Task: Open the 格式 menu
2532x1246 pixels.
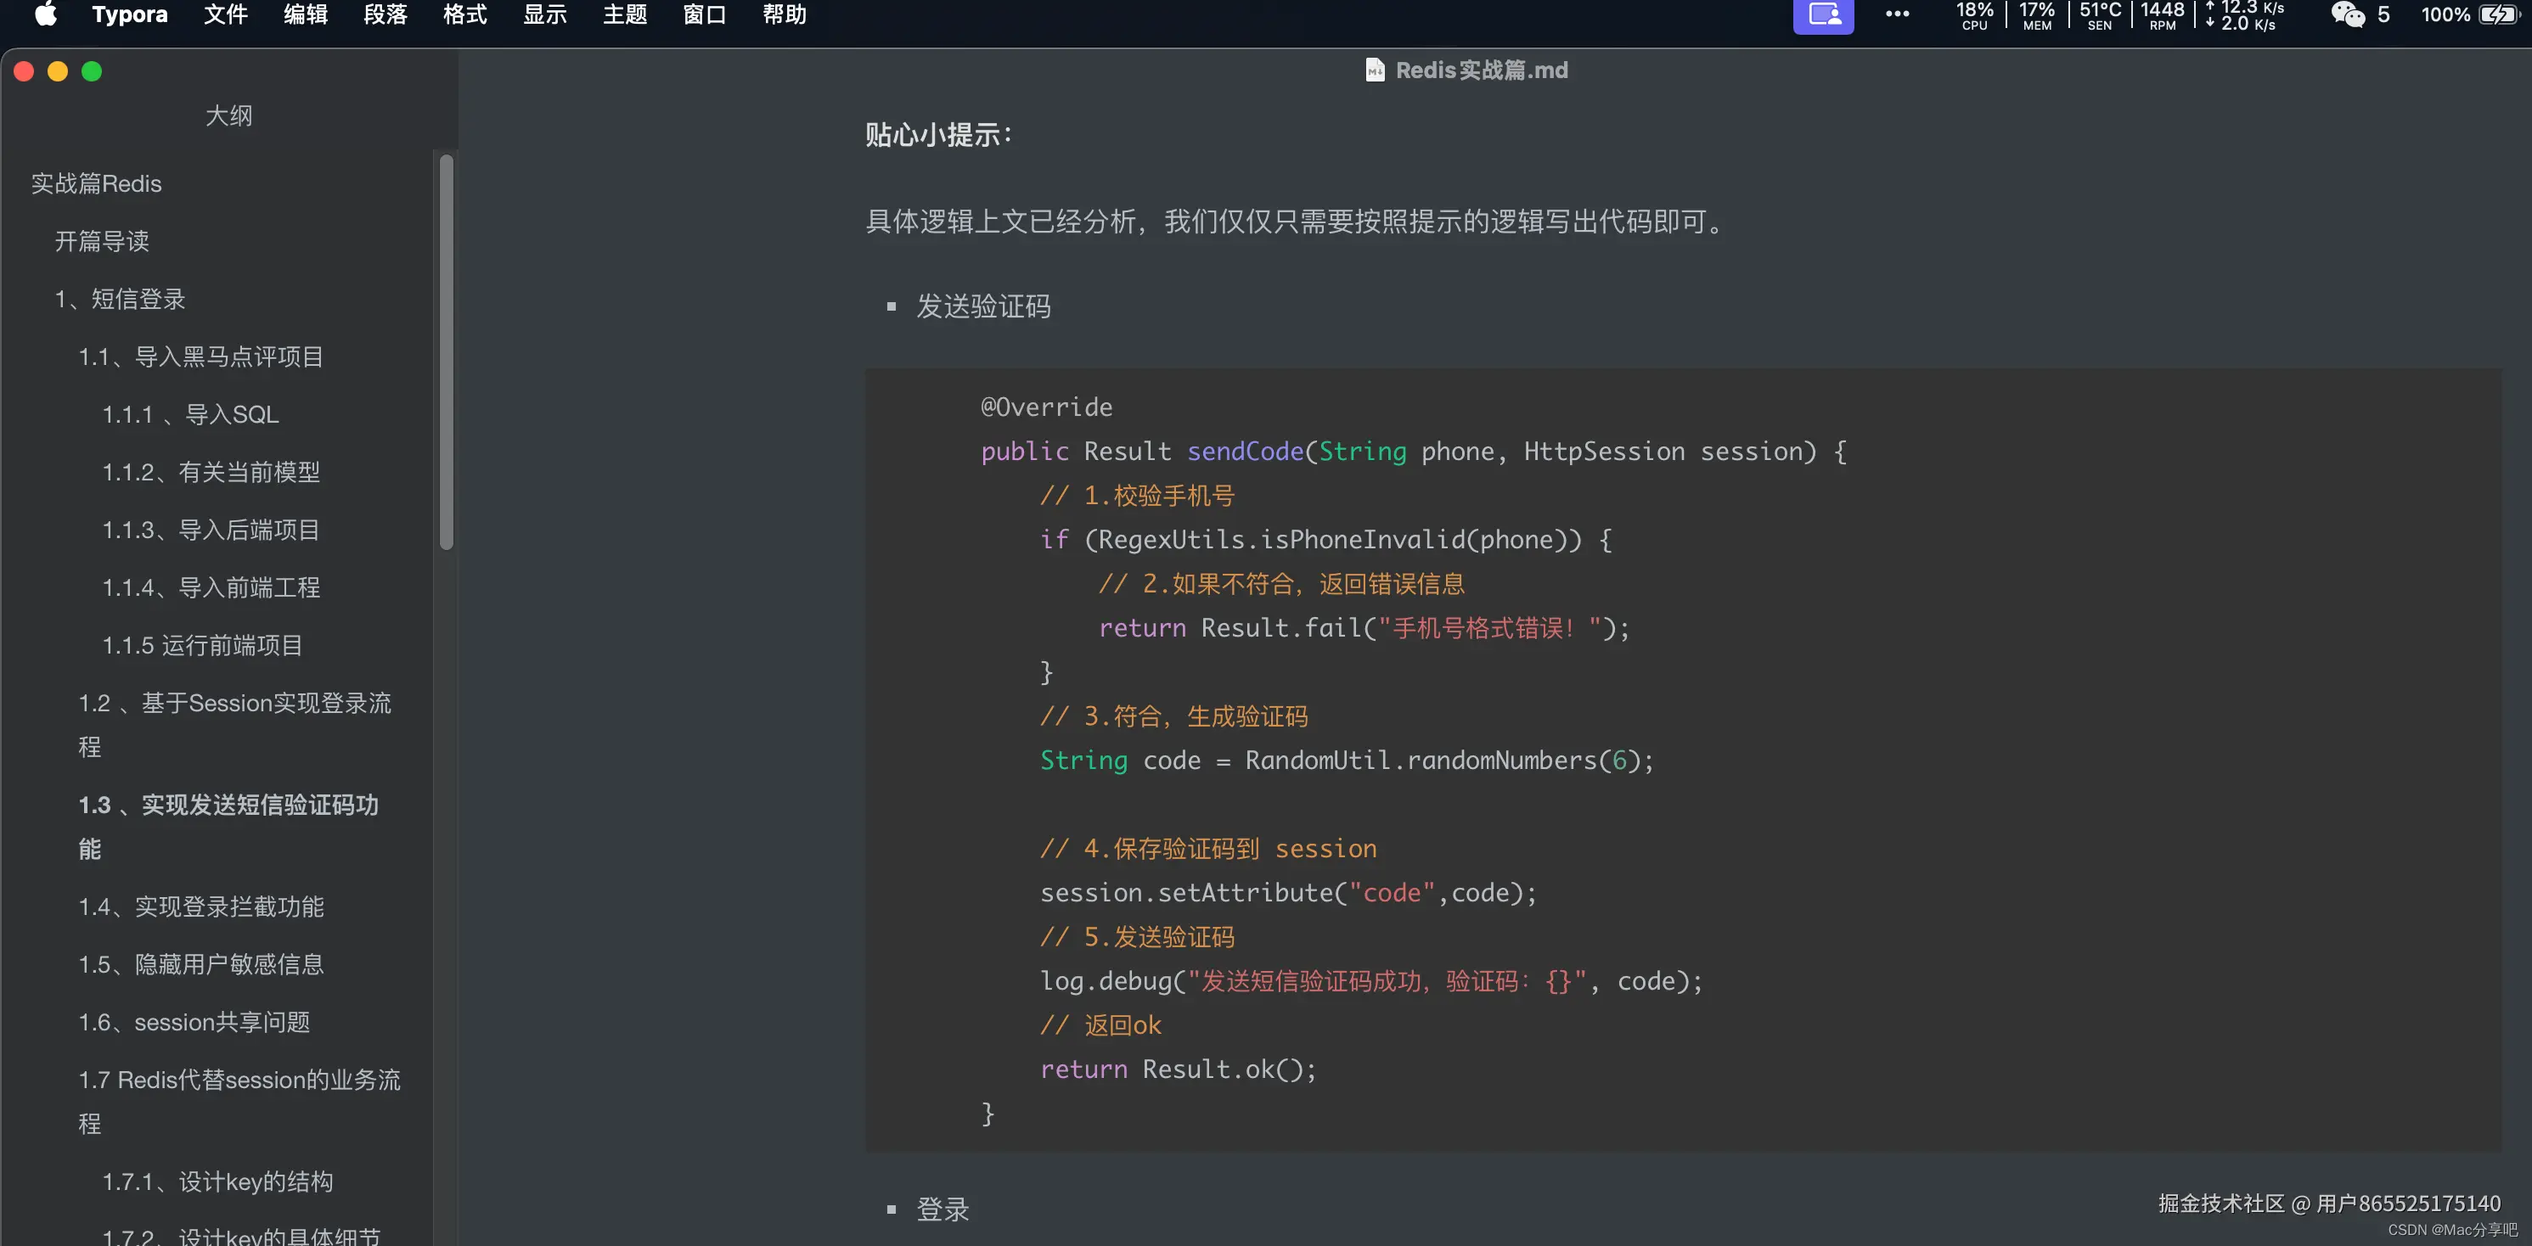Action: coord(465,14)
